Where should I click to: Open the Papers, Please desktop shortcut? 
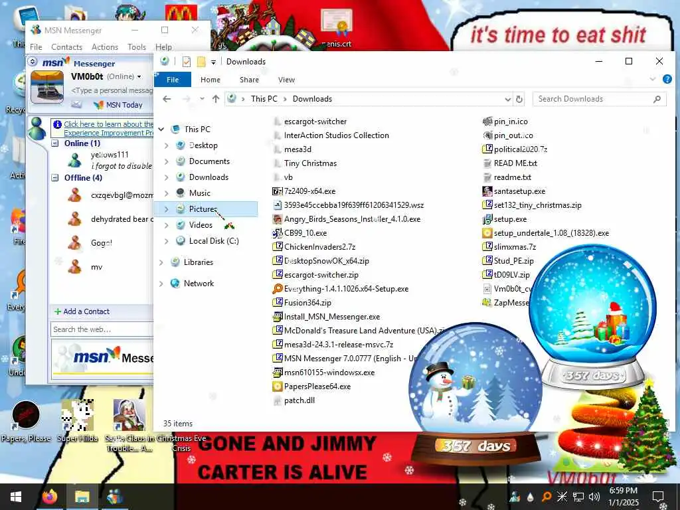coord(26,420)
